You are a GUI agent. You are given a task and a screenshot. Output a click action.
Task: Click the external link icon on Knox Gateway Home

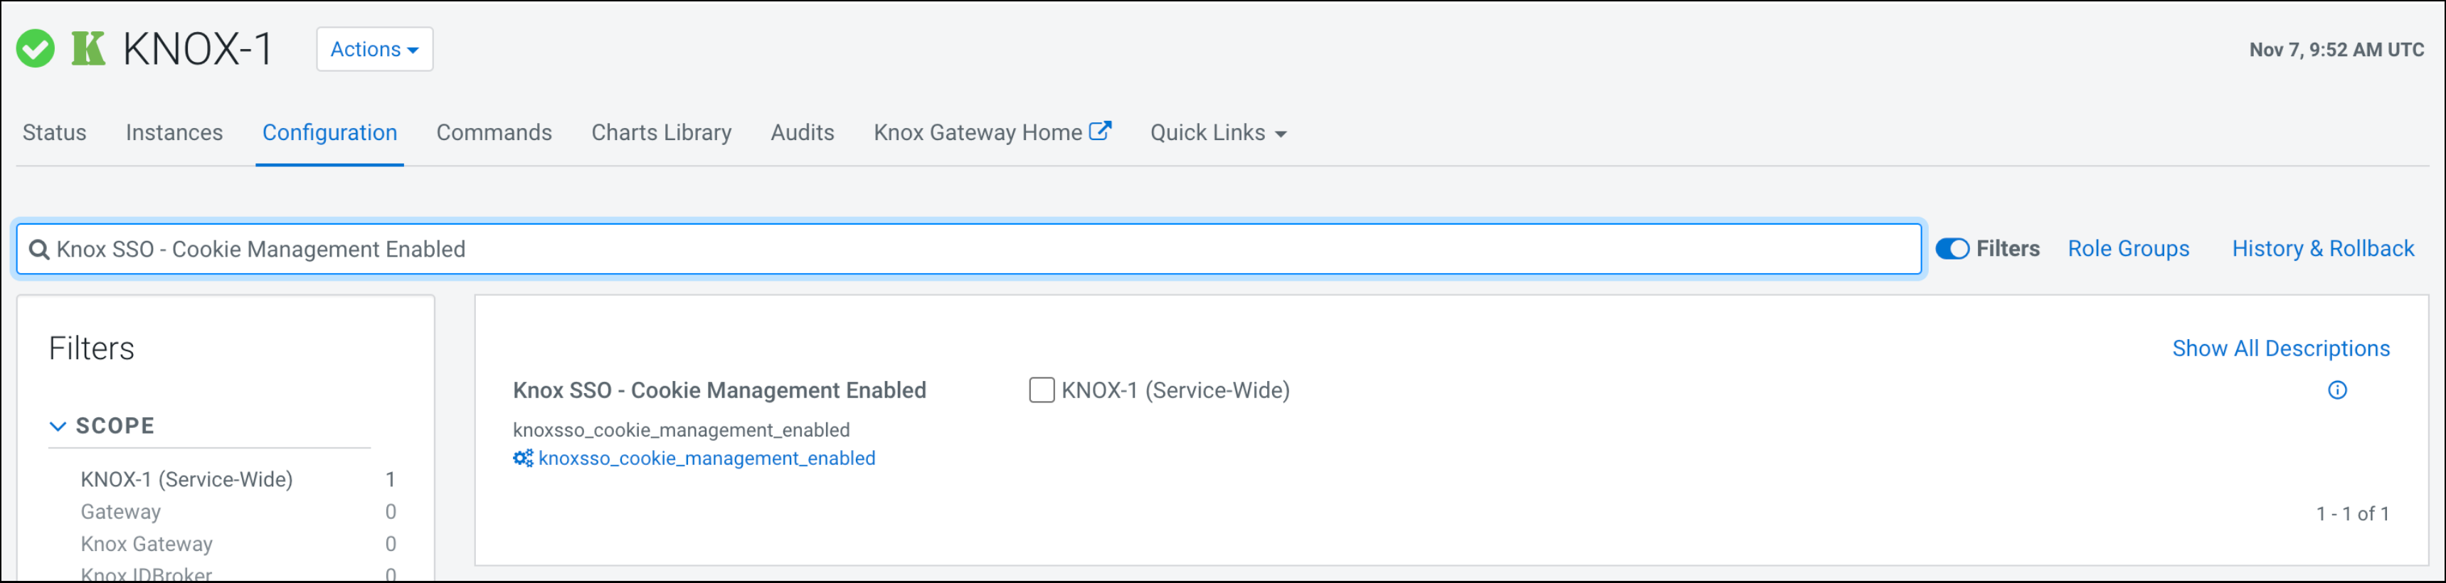(1099, 131)
